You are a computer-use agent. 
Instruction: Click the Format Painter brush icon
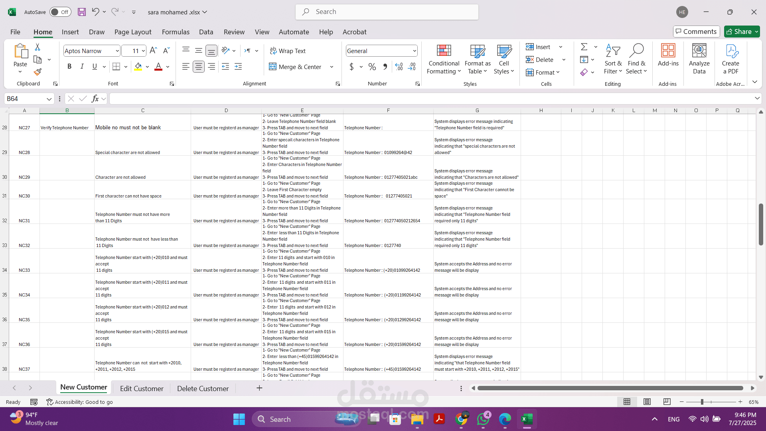click(x=38, y=72)
